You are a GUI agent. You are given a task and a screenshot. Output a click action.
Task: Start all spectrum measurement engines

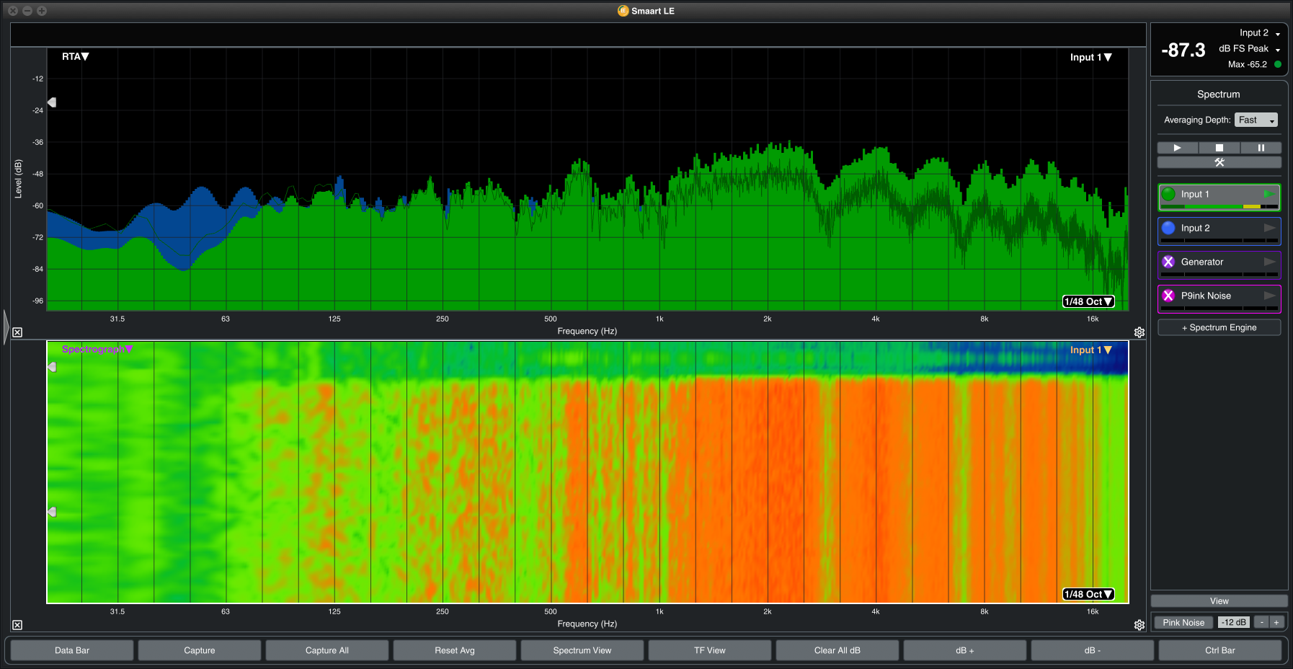click(x=1178, y=148)
